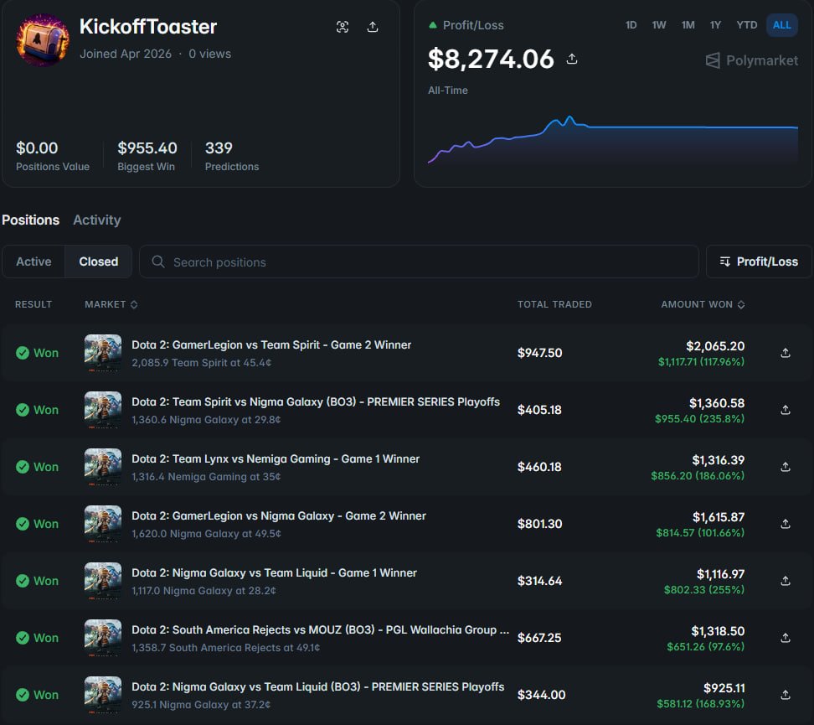The image size is (814, 725).
Task: Click the Won checkmark on South America Rejects row
Action: tap(23, 638)
